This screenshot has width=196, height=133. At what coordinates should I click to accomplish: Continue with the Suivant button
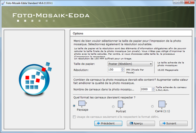(x=174, y=123)
